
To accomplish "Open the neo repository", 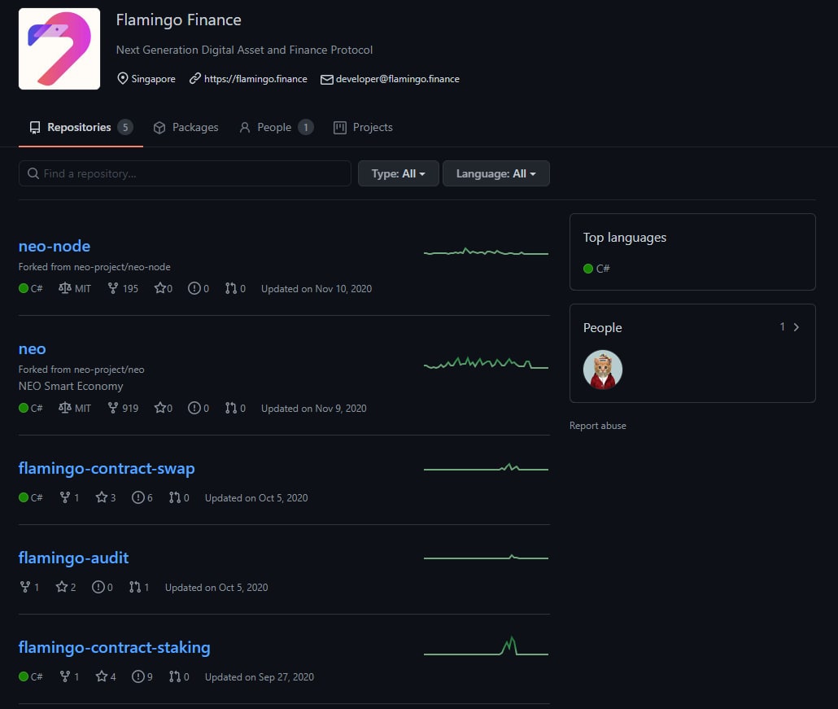I will 32,348.
